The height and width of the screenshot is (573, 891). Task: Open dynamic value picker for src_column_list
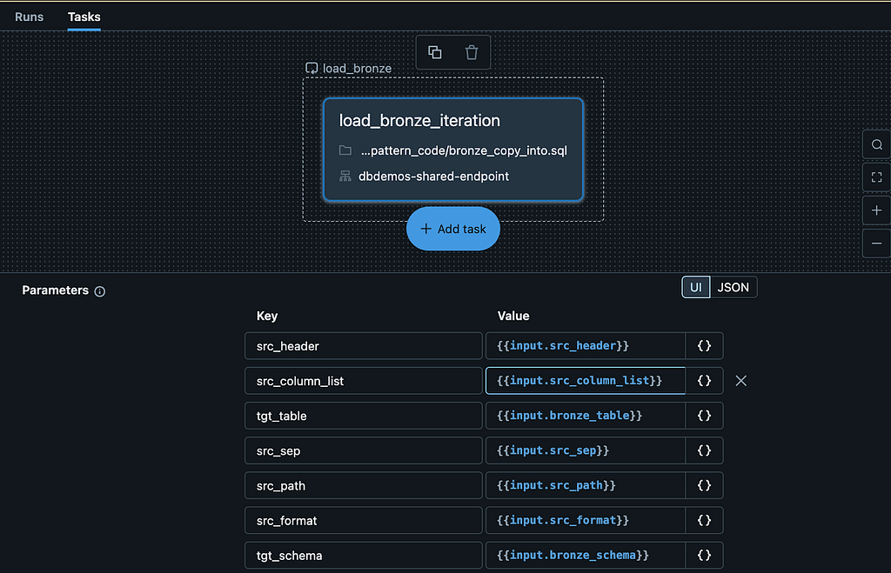[704, 381]
